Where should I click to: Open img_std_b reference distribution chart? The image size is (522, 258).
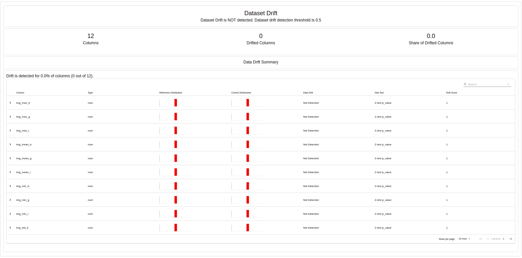175,228
